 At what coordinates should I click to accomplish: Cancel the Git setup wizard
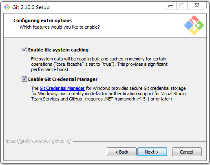[x=187, y=152]
